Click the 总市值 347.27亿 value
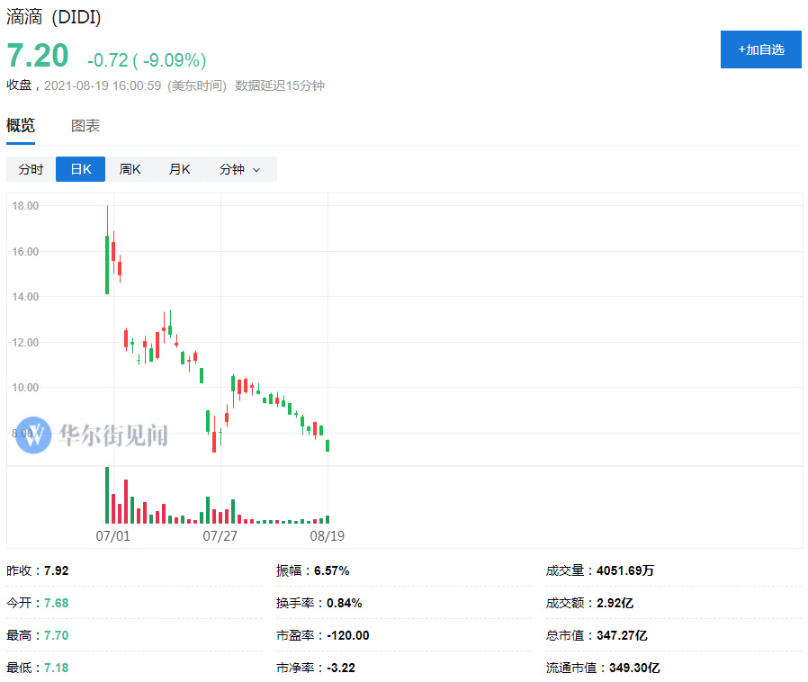The width and height of the screenshot is (808, 682). click(622, 635)
